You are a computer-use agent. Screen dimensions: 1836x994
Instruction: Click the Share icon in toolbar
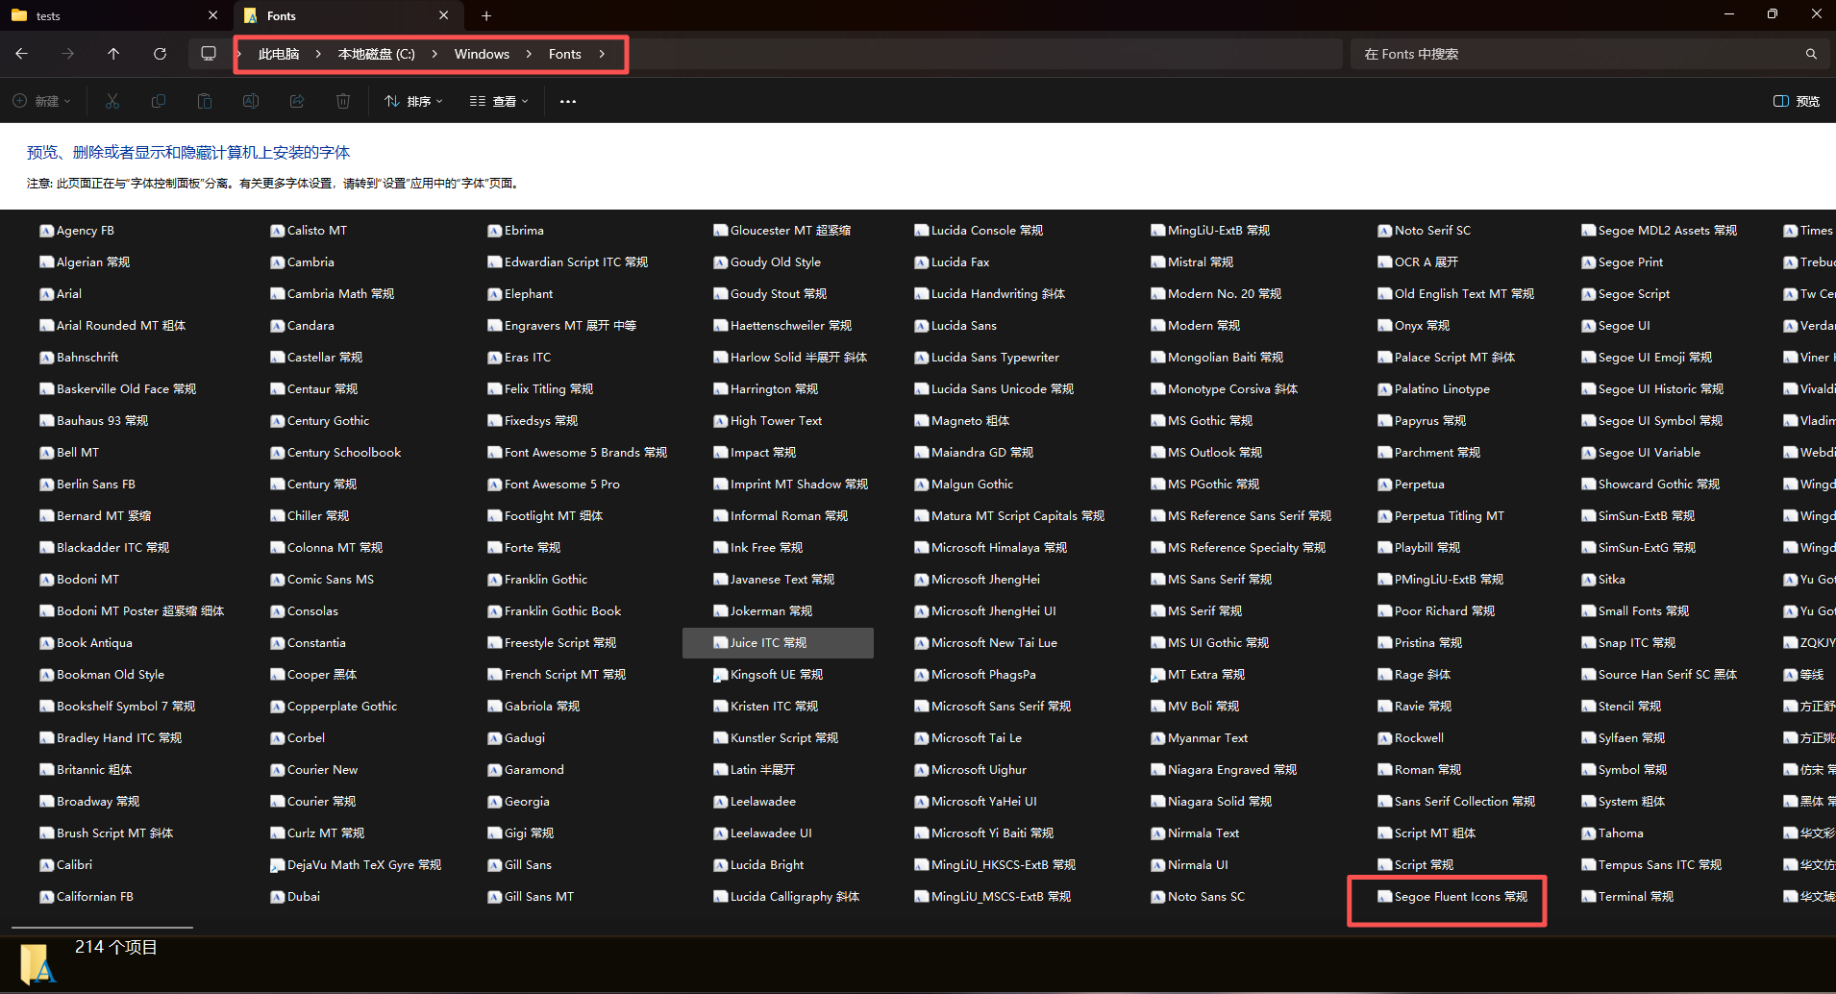pyautogui.click(x=297, y=101)
